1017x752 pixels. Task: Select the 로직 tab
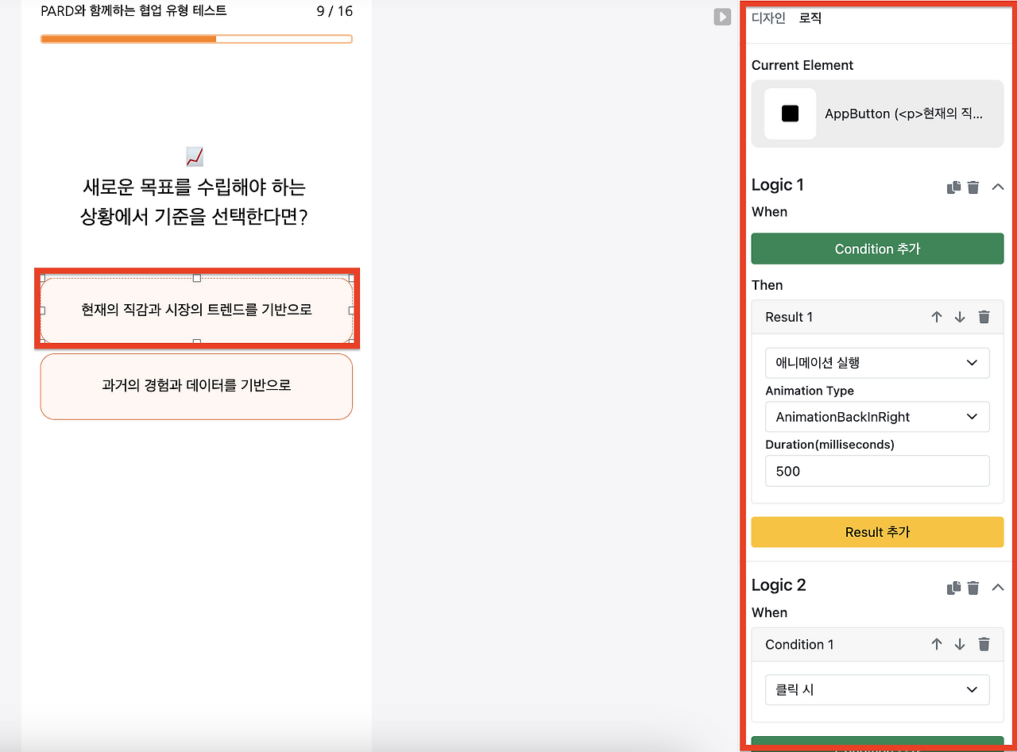click(810, 17)
